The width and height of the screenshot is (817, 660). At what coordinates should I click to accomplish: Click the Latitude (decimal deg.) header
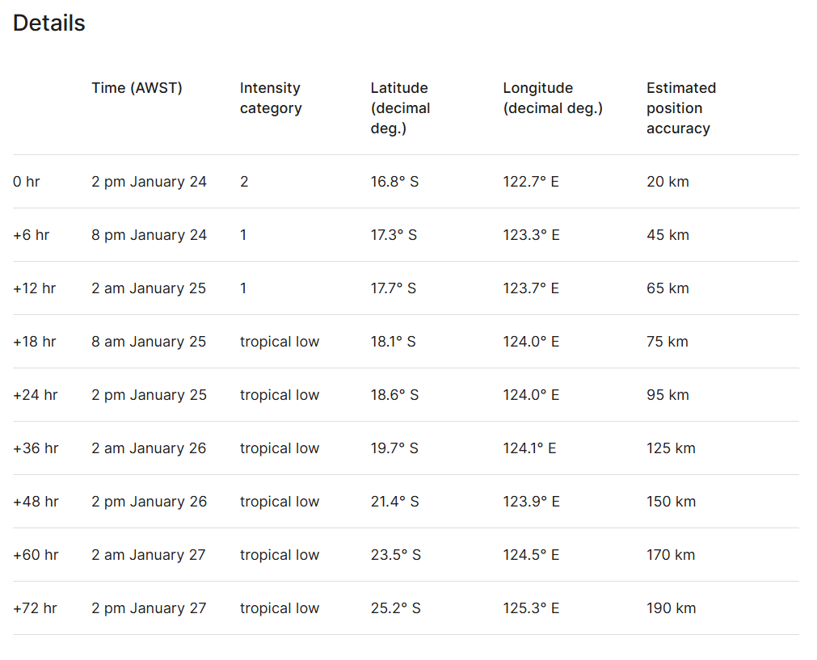pos(400,108)
